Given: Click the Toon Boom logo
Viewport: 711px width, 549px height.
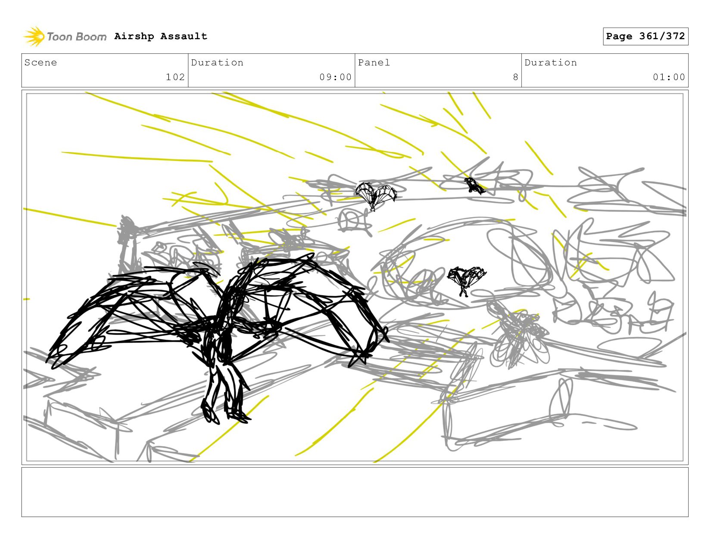Looking at the screenshot, I should tap(65, 37).
